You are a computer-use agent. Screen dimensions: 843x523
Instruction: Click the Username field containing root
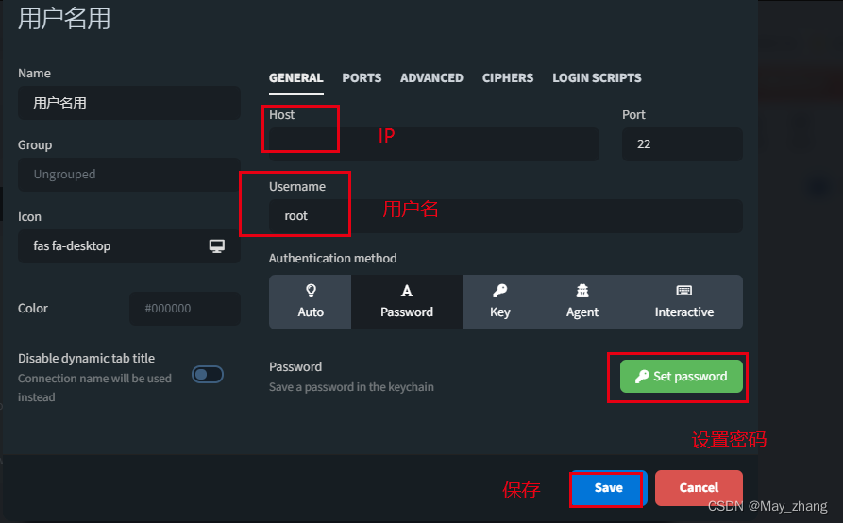coord(506,216)
